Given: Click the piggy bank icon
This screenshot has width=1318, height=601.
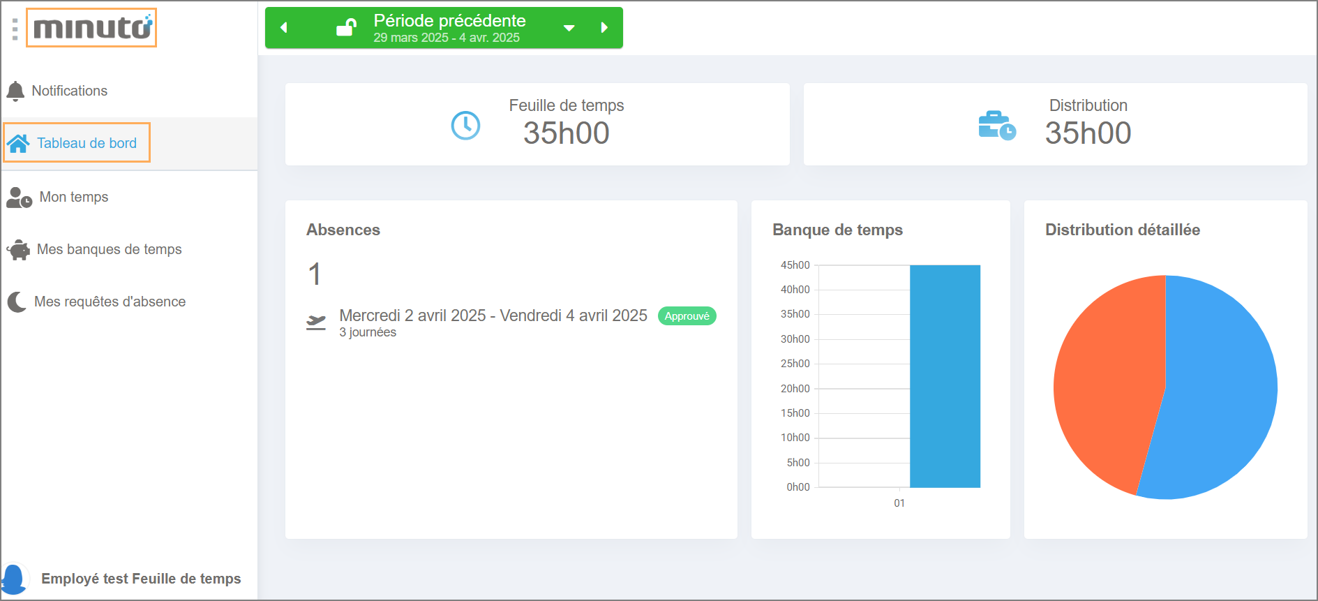Looking at the screenshot, I should (x=19, y=250).
